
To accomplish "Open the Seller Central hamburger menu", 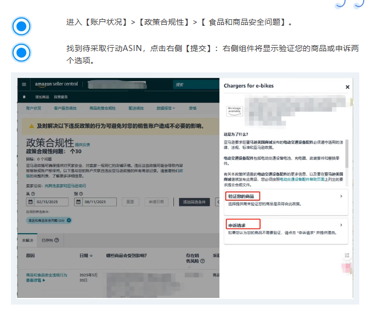I will pyautogui.click(x=24, y=84).
